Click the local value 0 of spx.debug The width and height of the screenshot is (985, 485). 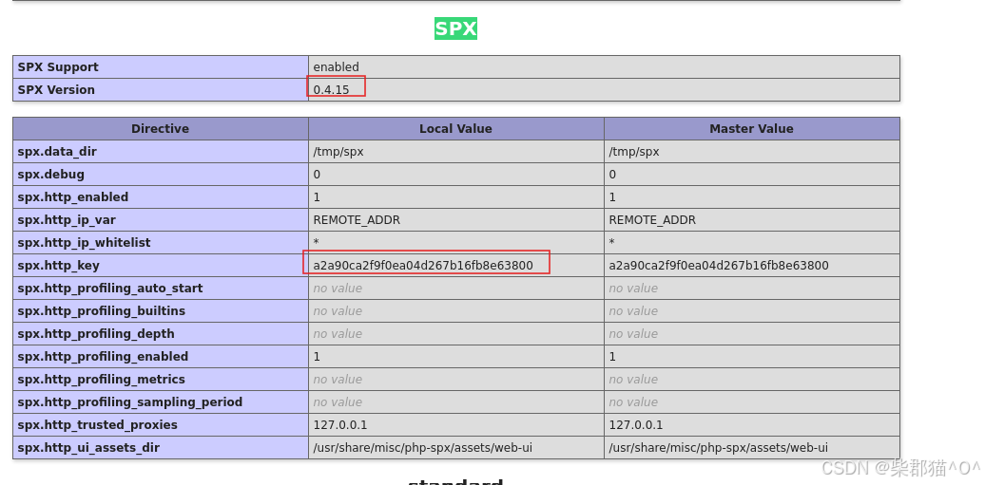click(x=317, y=175)
